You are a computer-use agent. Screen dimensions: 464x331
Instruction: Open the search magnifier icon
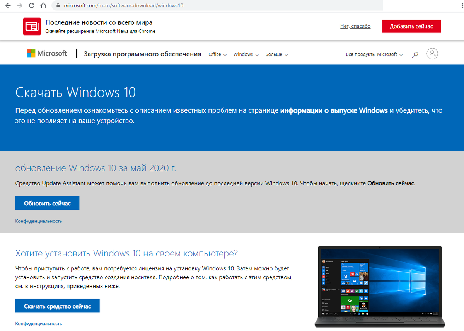click(x=415, y=54)
